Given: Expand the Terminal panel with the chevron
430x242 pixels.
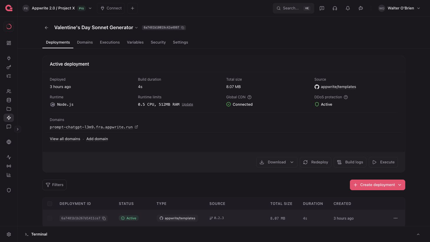Looking at the screenshot, I should (x=418, y=234).
